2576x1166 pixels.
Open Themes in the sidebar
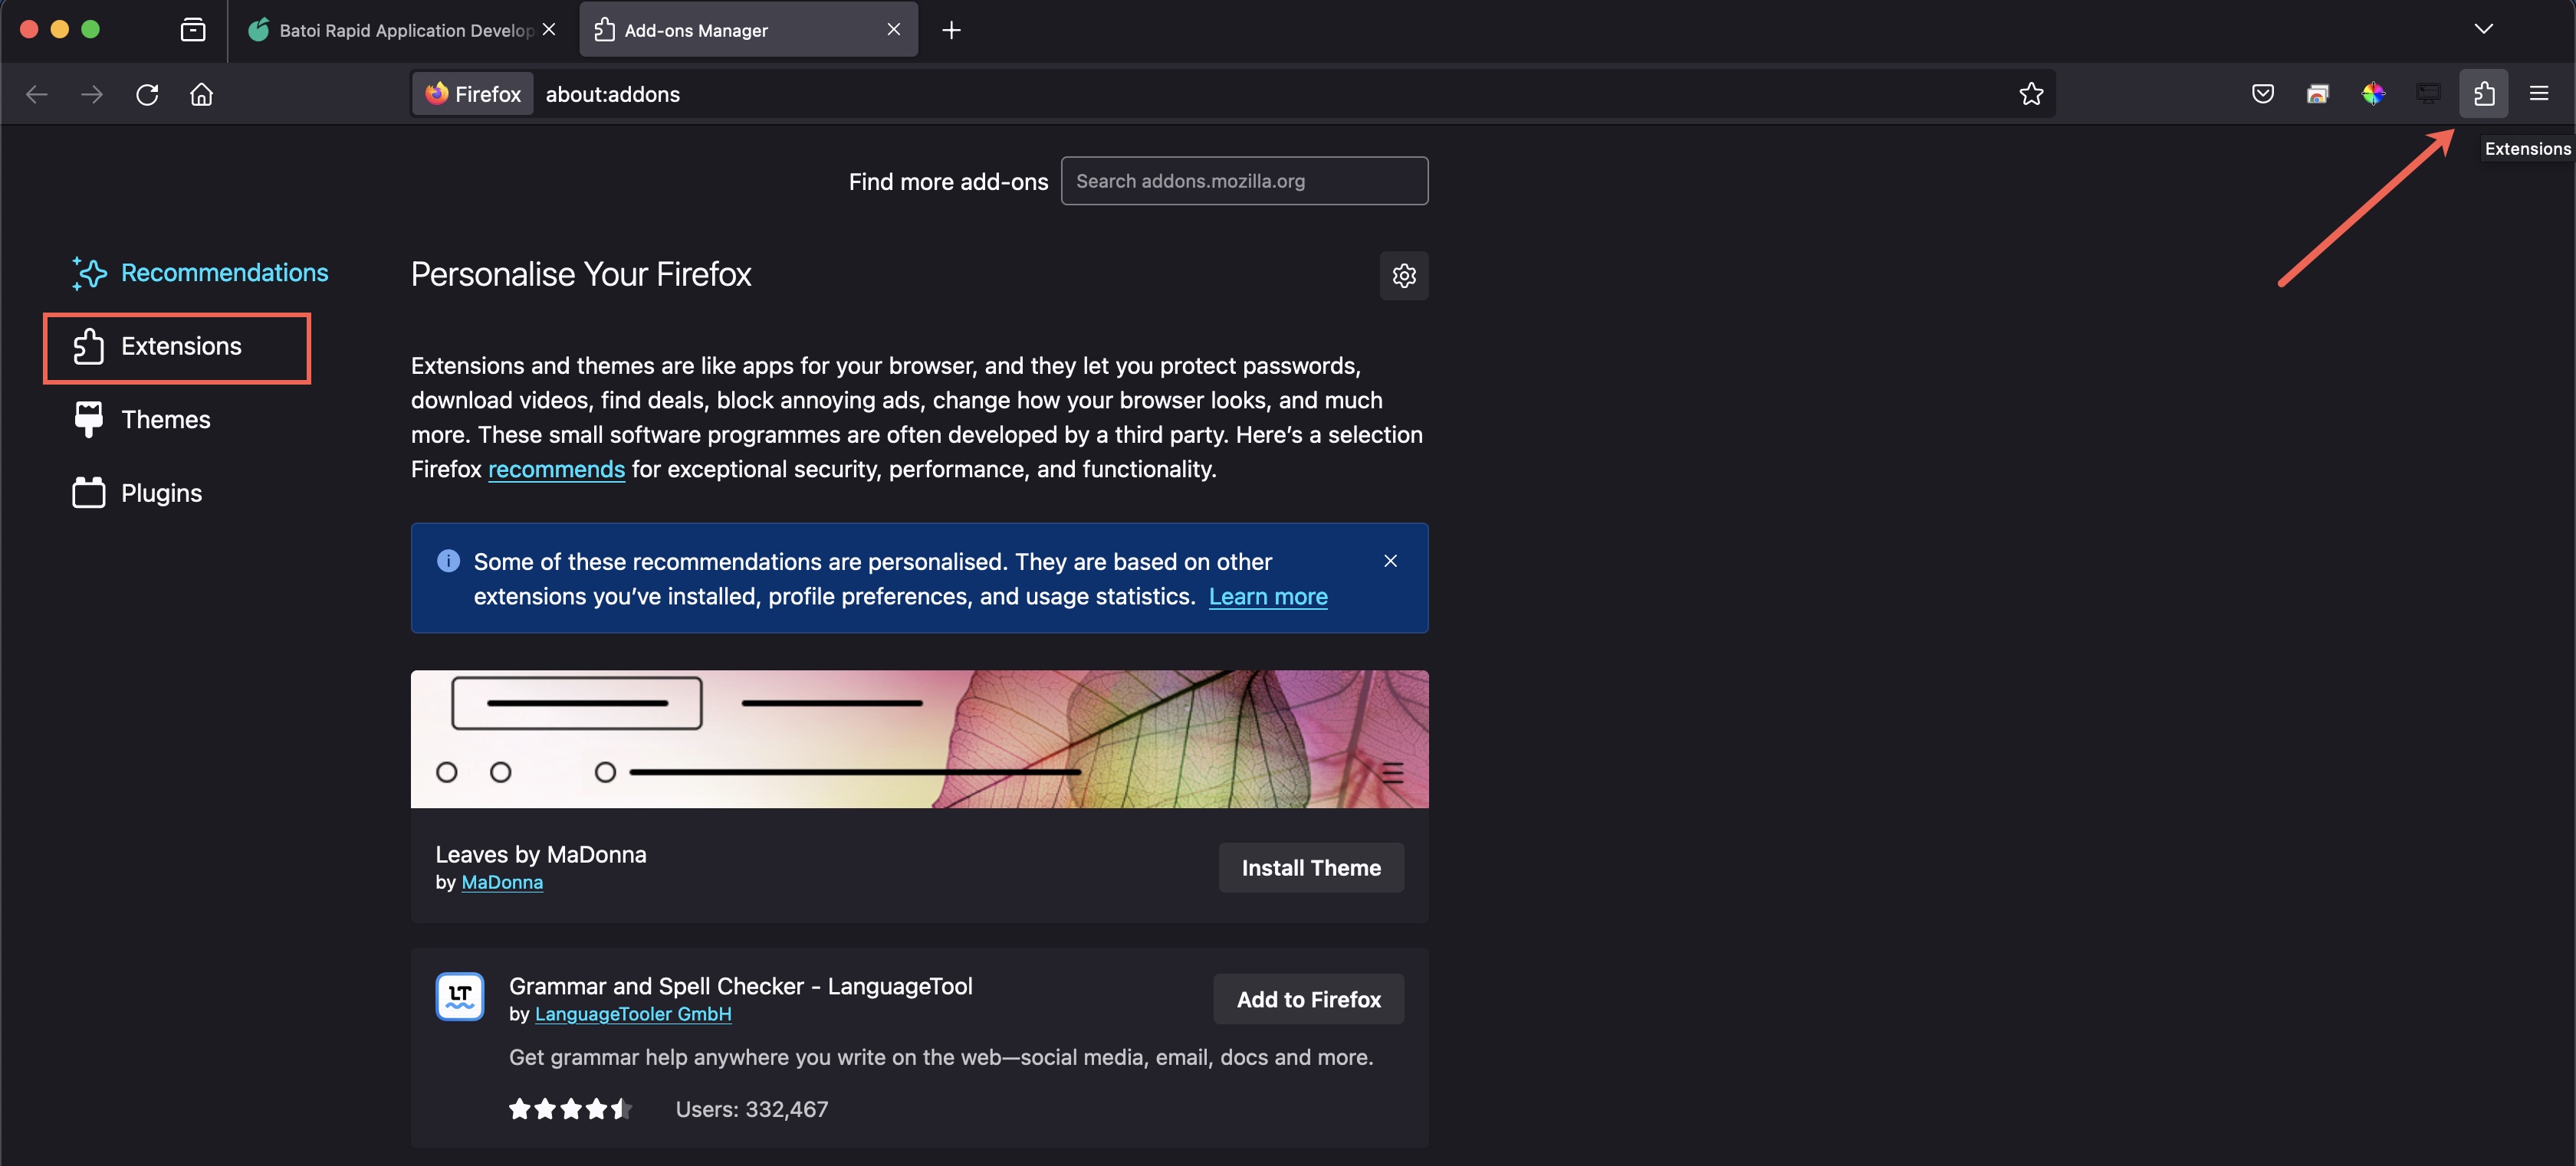click(x=143, y=420)
